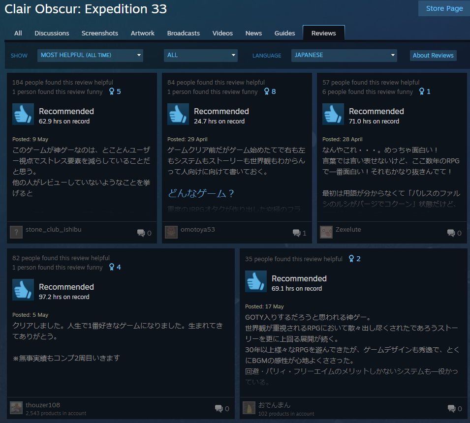
Task: Click the About Reviews button
Action: click(433, 56)
